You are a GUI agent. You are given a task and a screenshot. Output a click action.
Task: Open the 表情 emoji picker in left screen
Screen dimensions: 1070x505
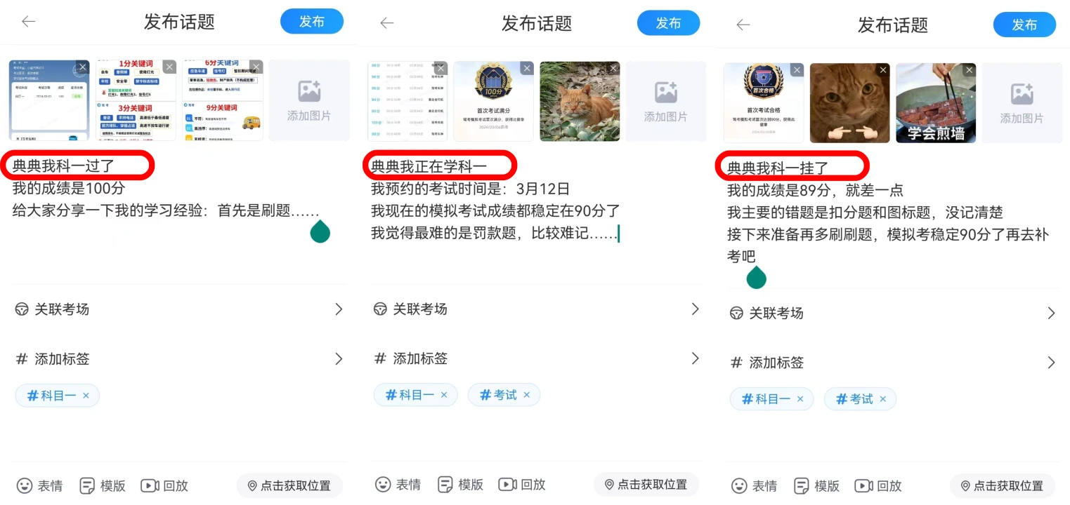[39, 485]
